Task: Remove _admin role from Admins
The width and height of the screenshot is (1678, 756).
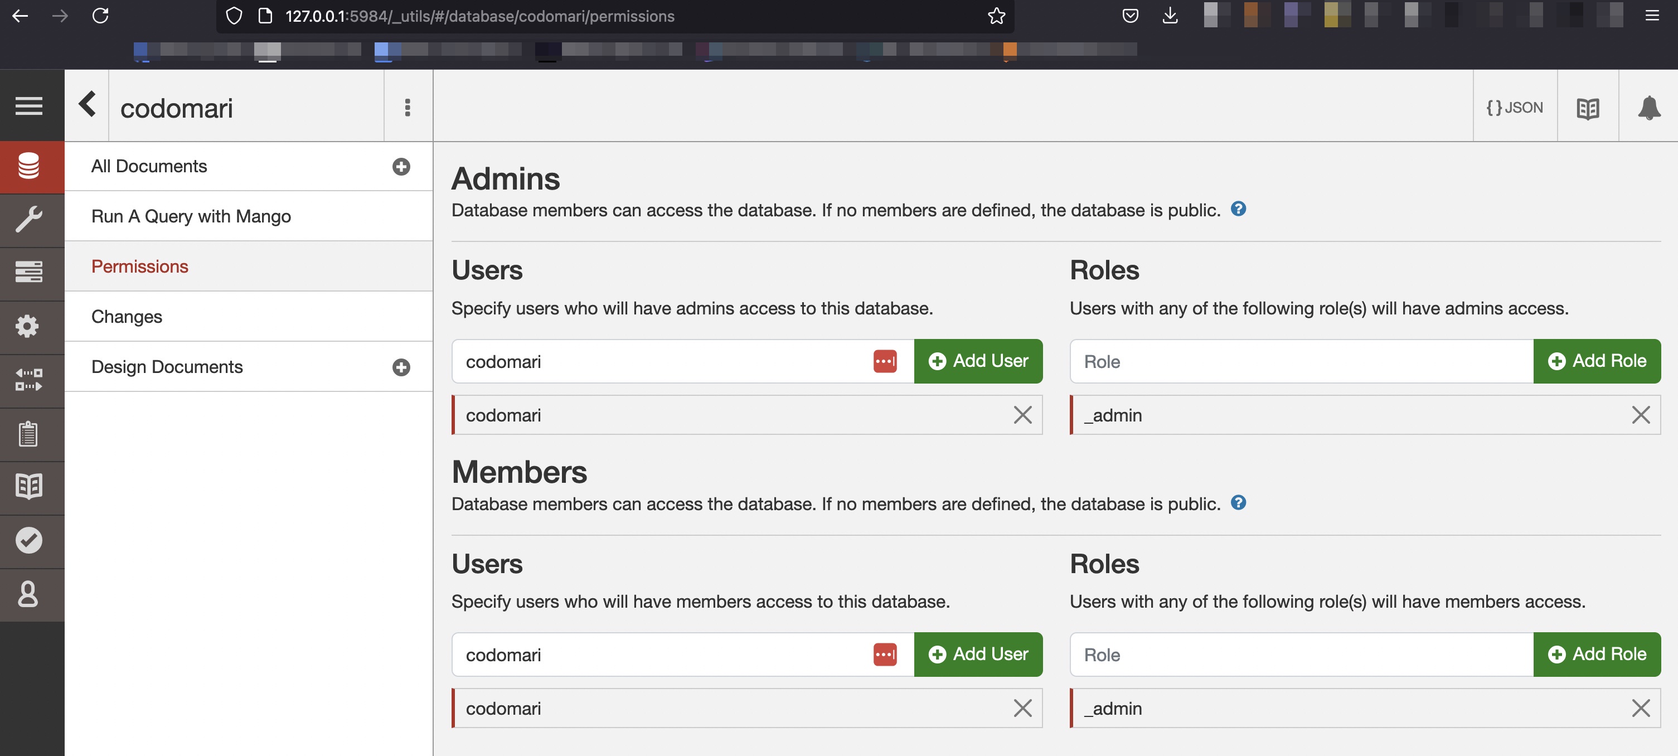Action: [1641, 414]
